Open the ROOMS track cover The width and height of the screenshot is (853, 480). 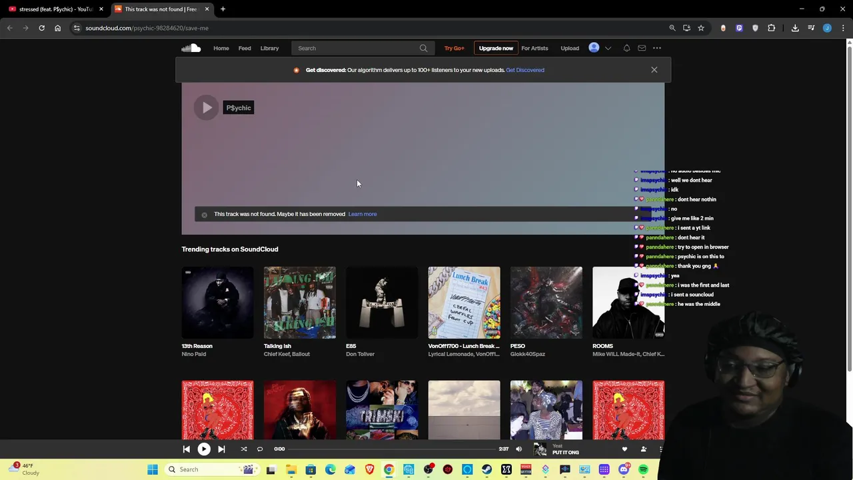click(628, 303)
